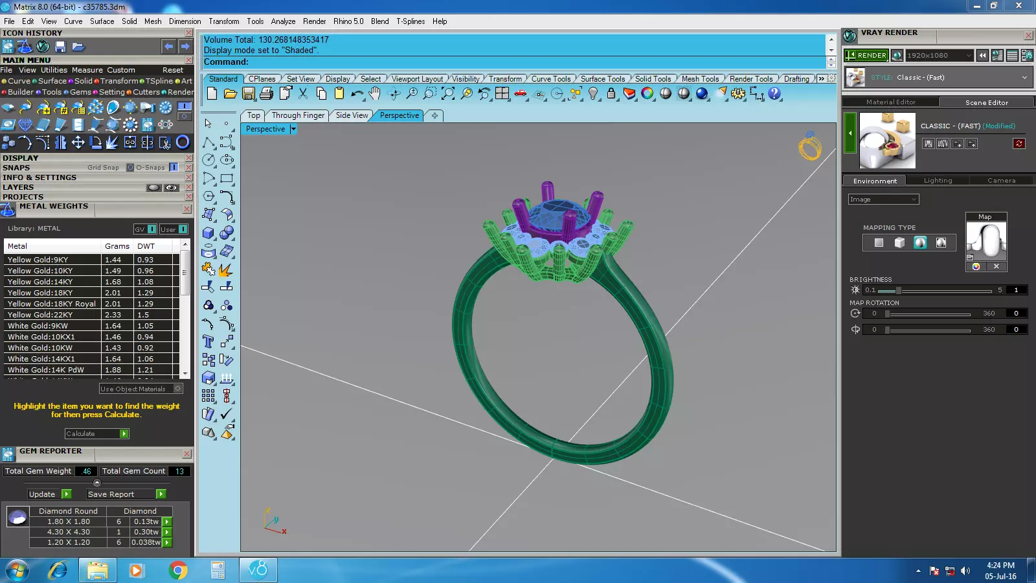Switch to the Side View viewport tab

coord(352,115)
